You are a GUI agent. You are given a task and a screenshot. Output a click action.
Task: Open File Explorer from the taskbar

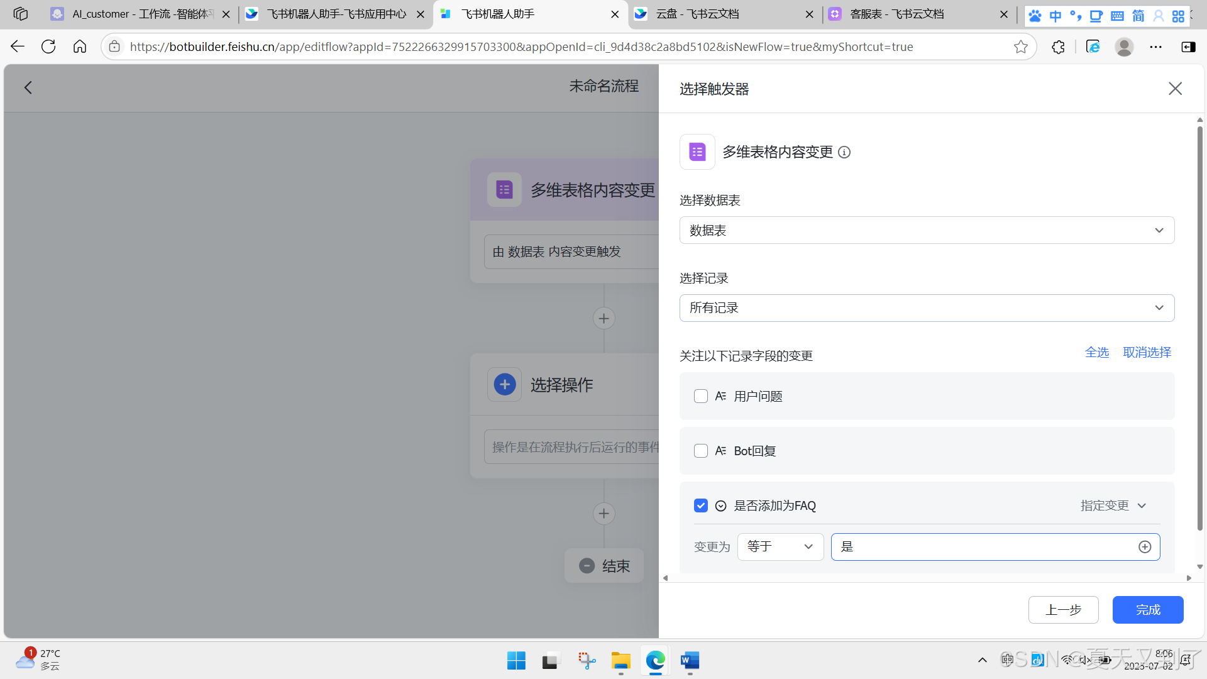620,661
